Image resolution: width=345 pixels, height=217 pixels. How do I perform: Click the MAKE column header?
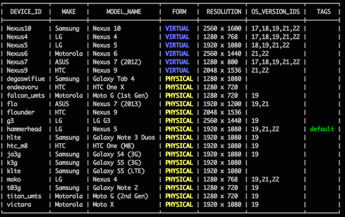tap(69, 12)
